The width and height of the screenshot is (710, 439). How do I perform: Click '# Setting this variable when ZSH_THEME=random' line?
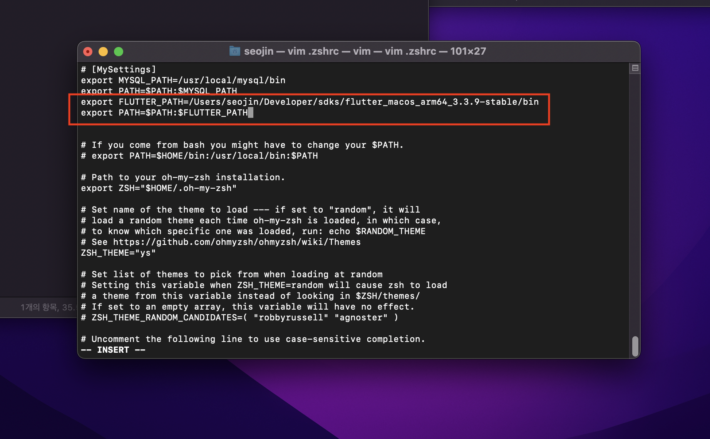(x=264, y=285)
